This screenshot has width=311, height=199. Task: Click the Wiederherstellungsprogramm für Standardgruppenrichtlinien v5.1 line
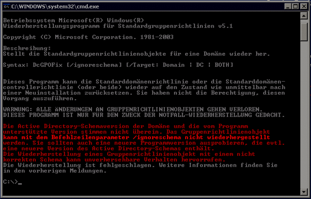point(118,26)
